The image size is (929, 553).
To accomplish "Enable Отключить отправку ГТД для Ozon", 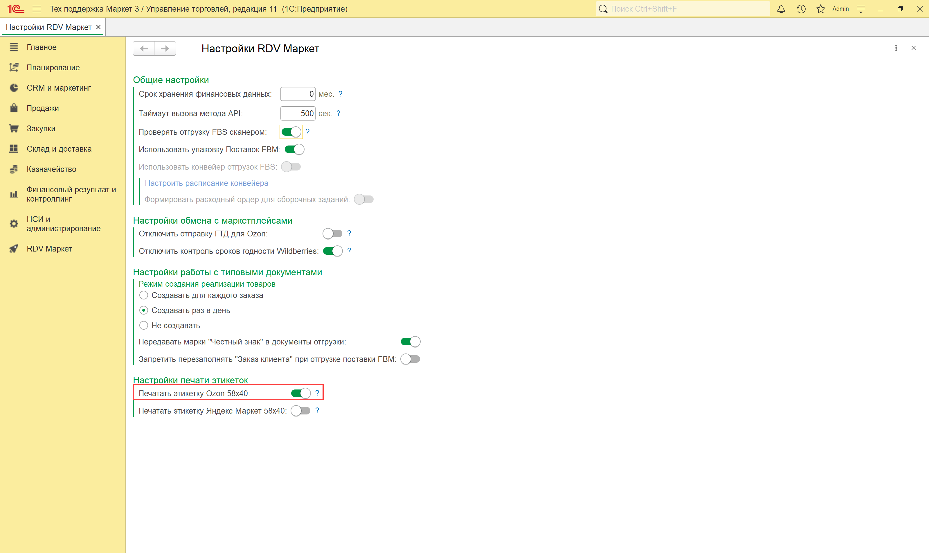I will (332, 234).
